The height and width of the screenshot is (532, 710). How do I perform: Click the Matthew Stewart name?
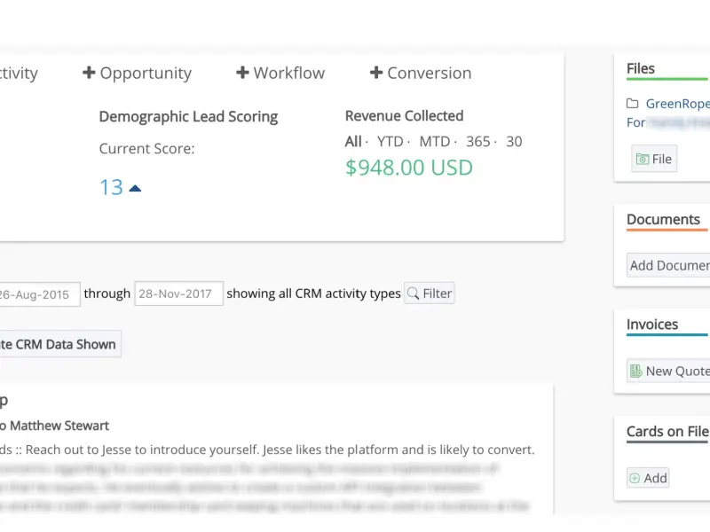pyautogui.click(x=59, y=426)
